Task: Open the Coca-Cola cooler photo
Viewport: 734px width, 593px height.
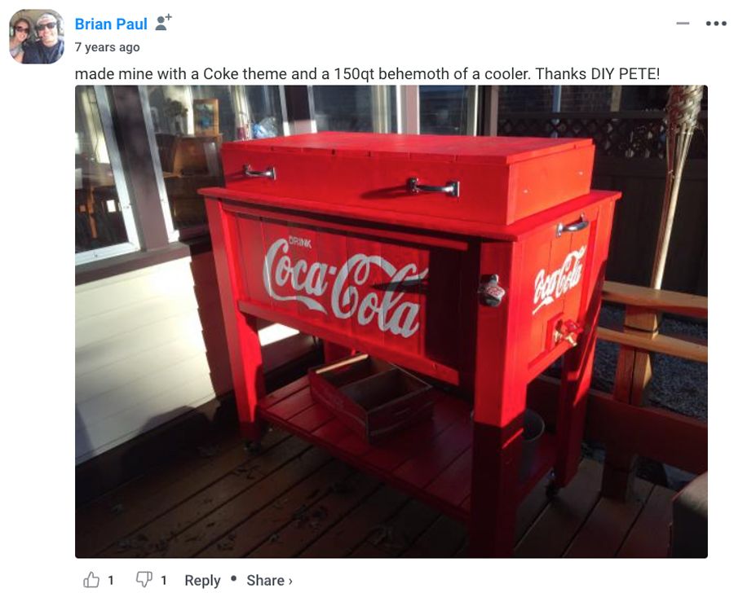Action: pos(391,321)
